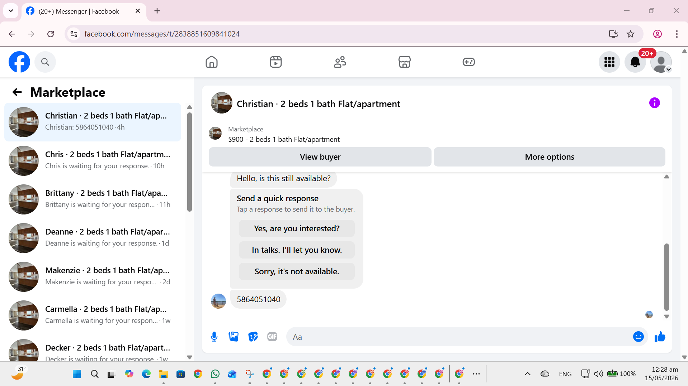Open the Marketplace storefront tab

(x=404, y=62)
